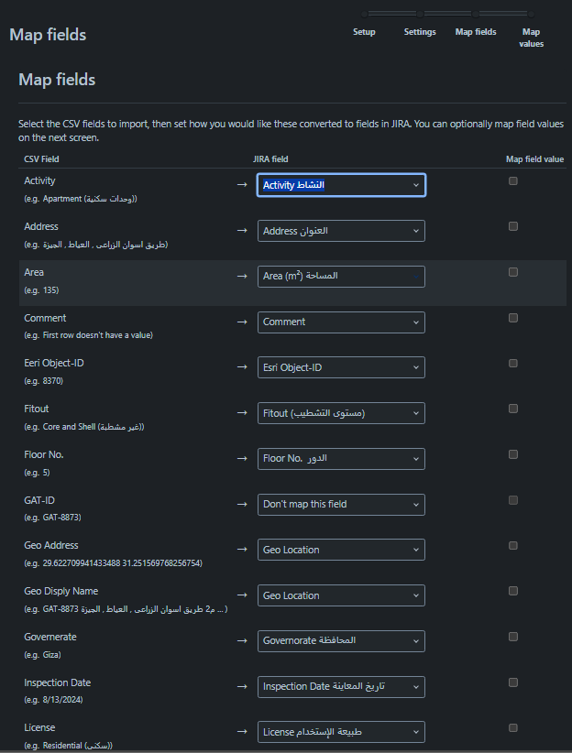Open the "Don't map this field" dropdown

[x=341, y=504]
